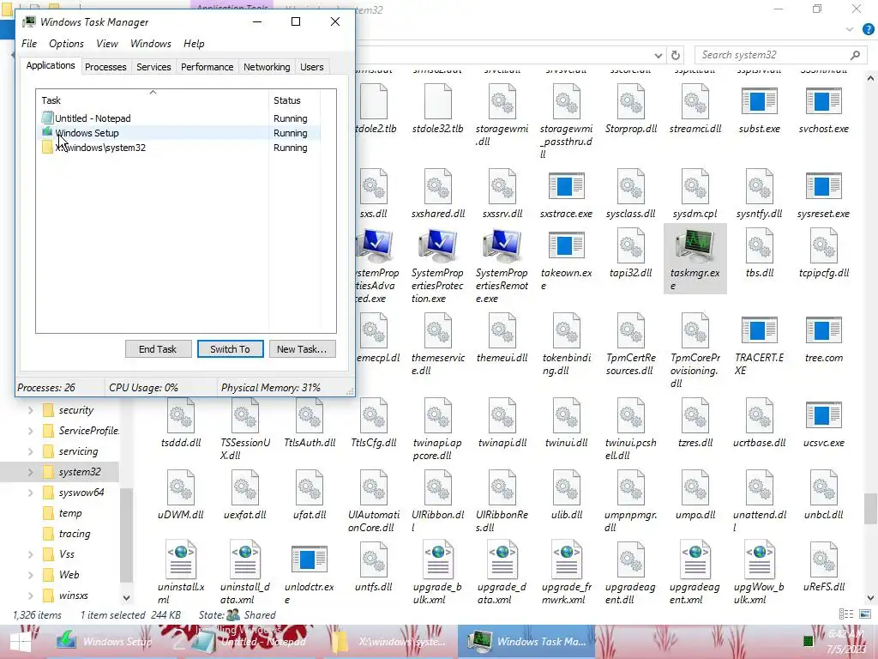Viewport: 878px width, 659px height.
Task: Select the SystemPropertiesProtection.exe icon
Action: [x=438, y=246]
